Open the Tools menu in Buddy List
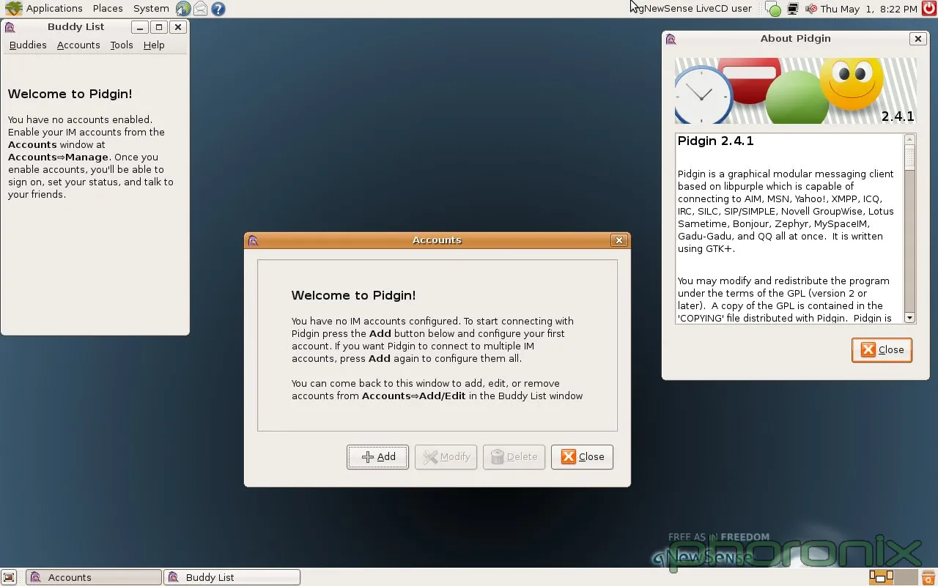 point(122,45)
